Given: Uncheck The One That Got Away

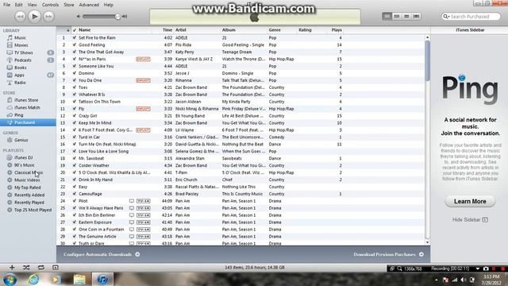Looking at the screenshot, I should (75, 52).
